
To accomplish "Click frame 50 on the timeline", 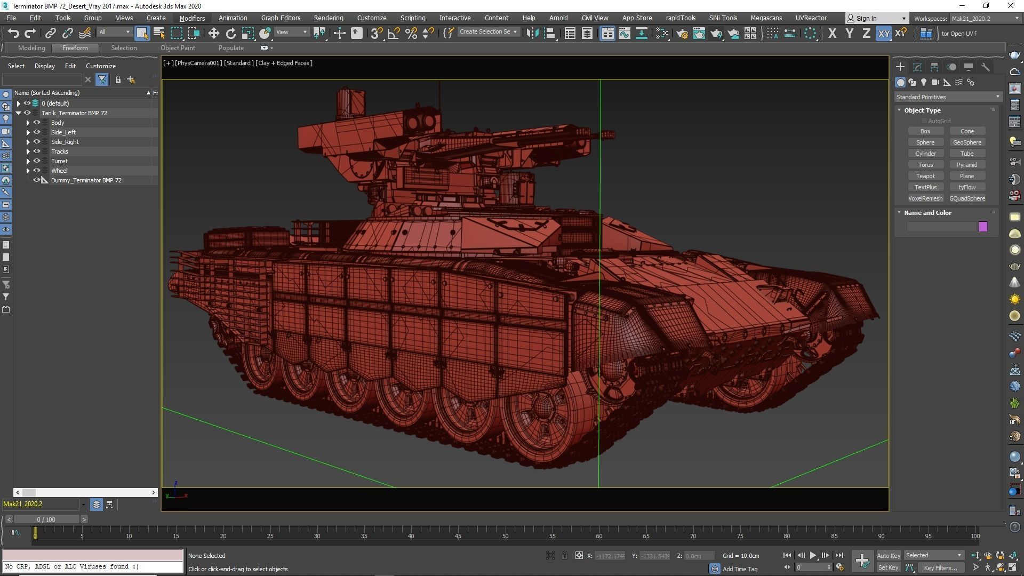I will pos(505,533).
